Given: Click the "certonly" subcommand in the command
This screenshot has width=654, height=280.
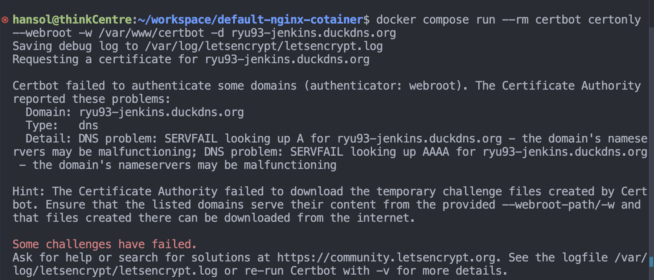Looking at the screenshot, I should [614, 20].
